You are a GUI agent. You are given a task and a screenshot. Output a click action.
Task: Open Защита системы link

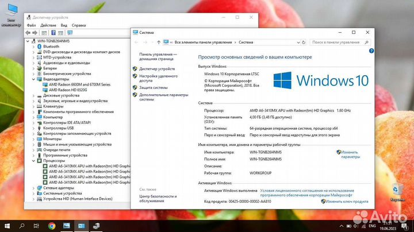pos(154,87)
